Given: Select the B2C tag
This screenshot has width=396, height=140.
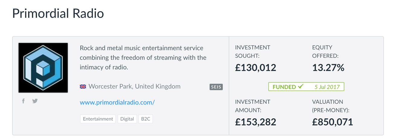Looking at the screenshot, I should [146, 119].
